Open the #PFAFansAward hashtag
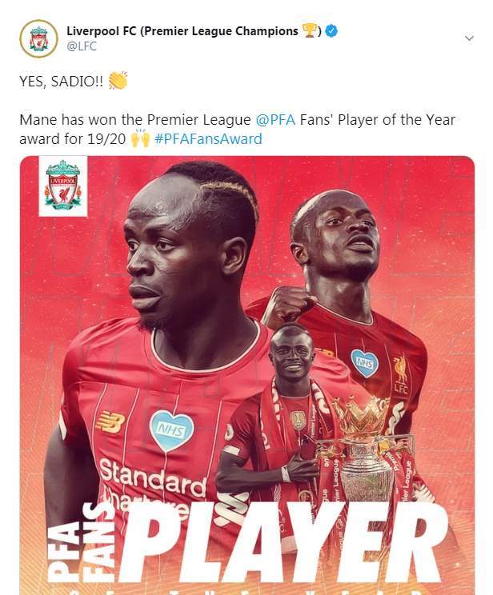This screenshot has width=493, height=595. click(209, 139)
